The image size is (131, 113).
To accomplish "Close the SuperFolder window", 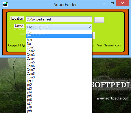I will coord(123,3).
